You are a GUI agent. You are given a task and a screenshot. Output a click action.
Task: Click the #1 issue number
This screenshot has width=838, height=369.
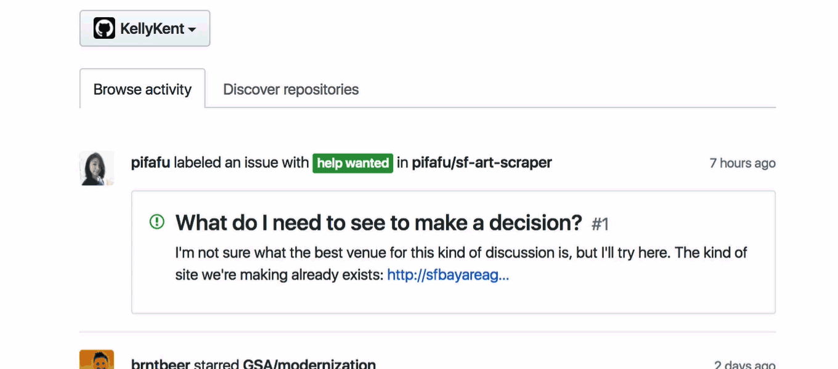click(x=600, y=224)
